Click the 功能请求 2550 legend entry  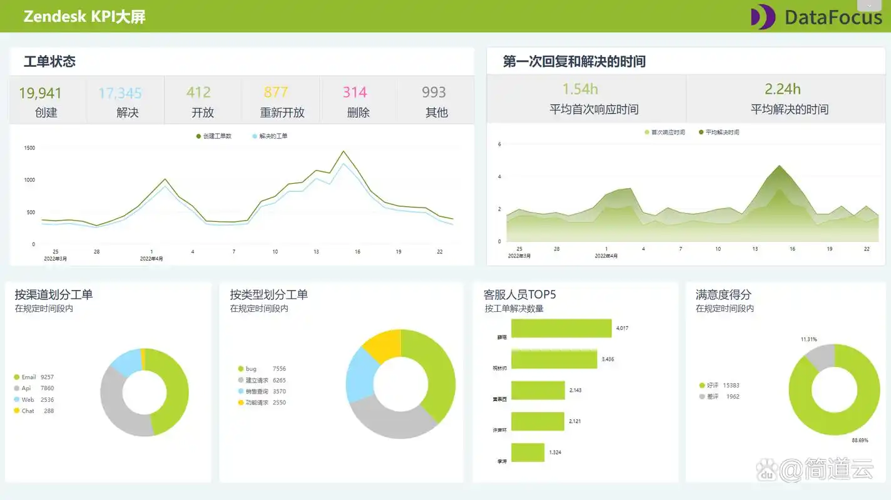(262, 402)
